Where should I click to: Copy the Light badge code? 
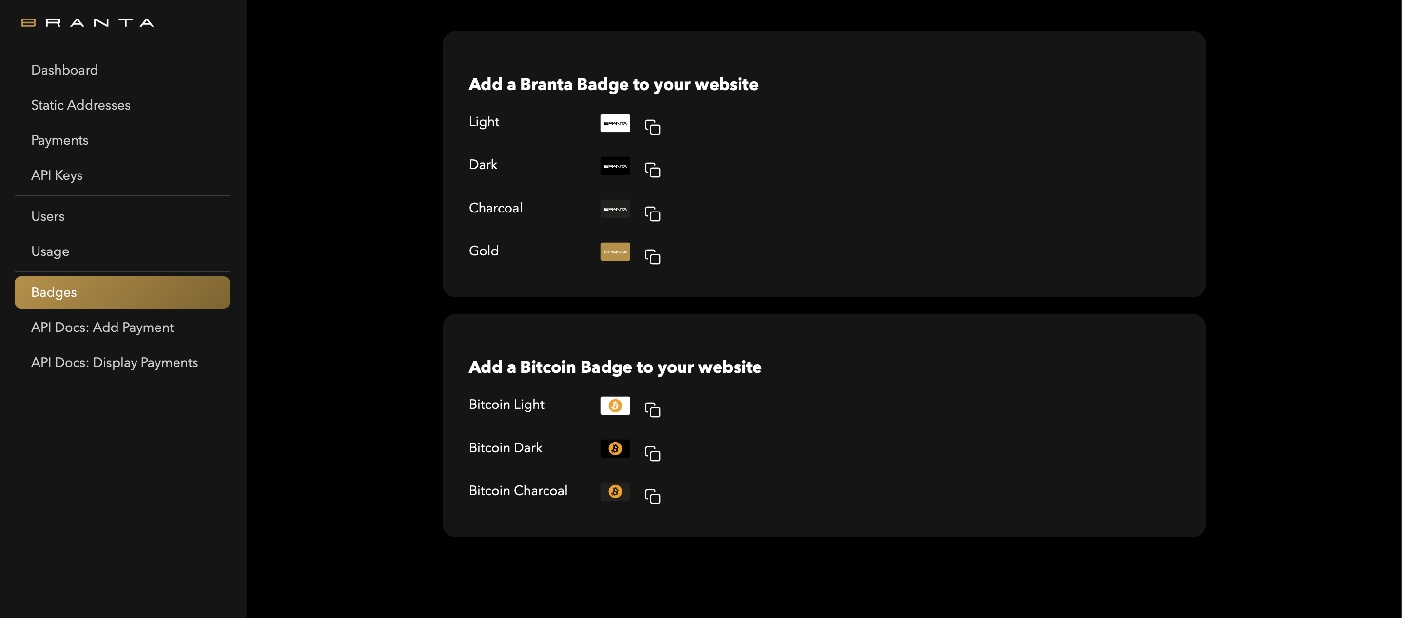coord(652,127)
